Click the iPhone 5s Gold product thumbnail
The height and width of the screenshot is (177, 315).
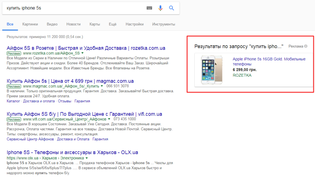(x=212, y=70)
